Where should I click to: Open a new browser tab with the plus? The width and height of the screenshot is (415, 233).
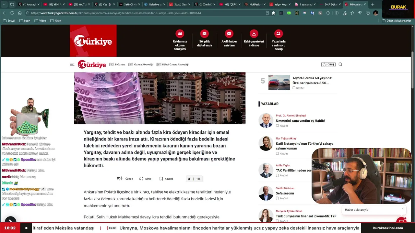[373, 5]
